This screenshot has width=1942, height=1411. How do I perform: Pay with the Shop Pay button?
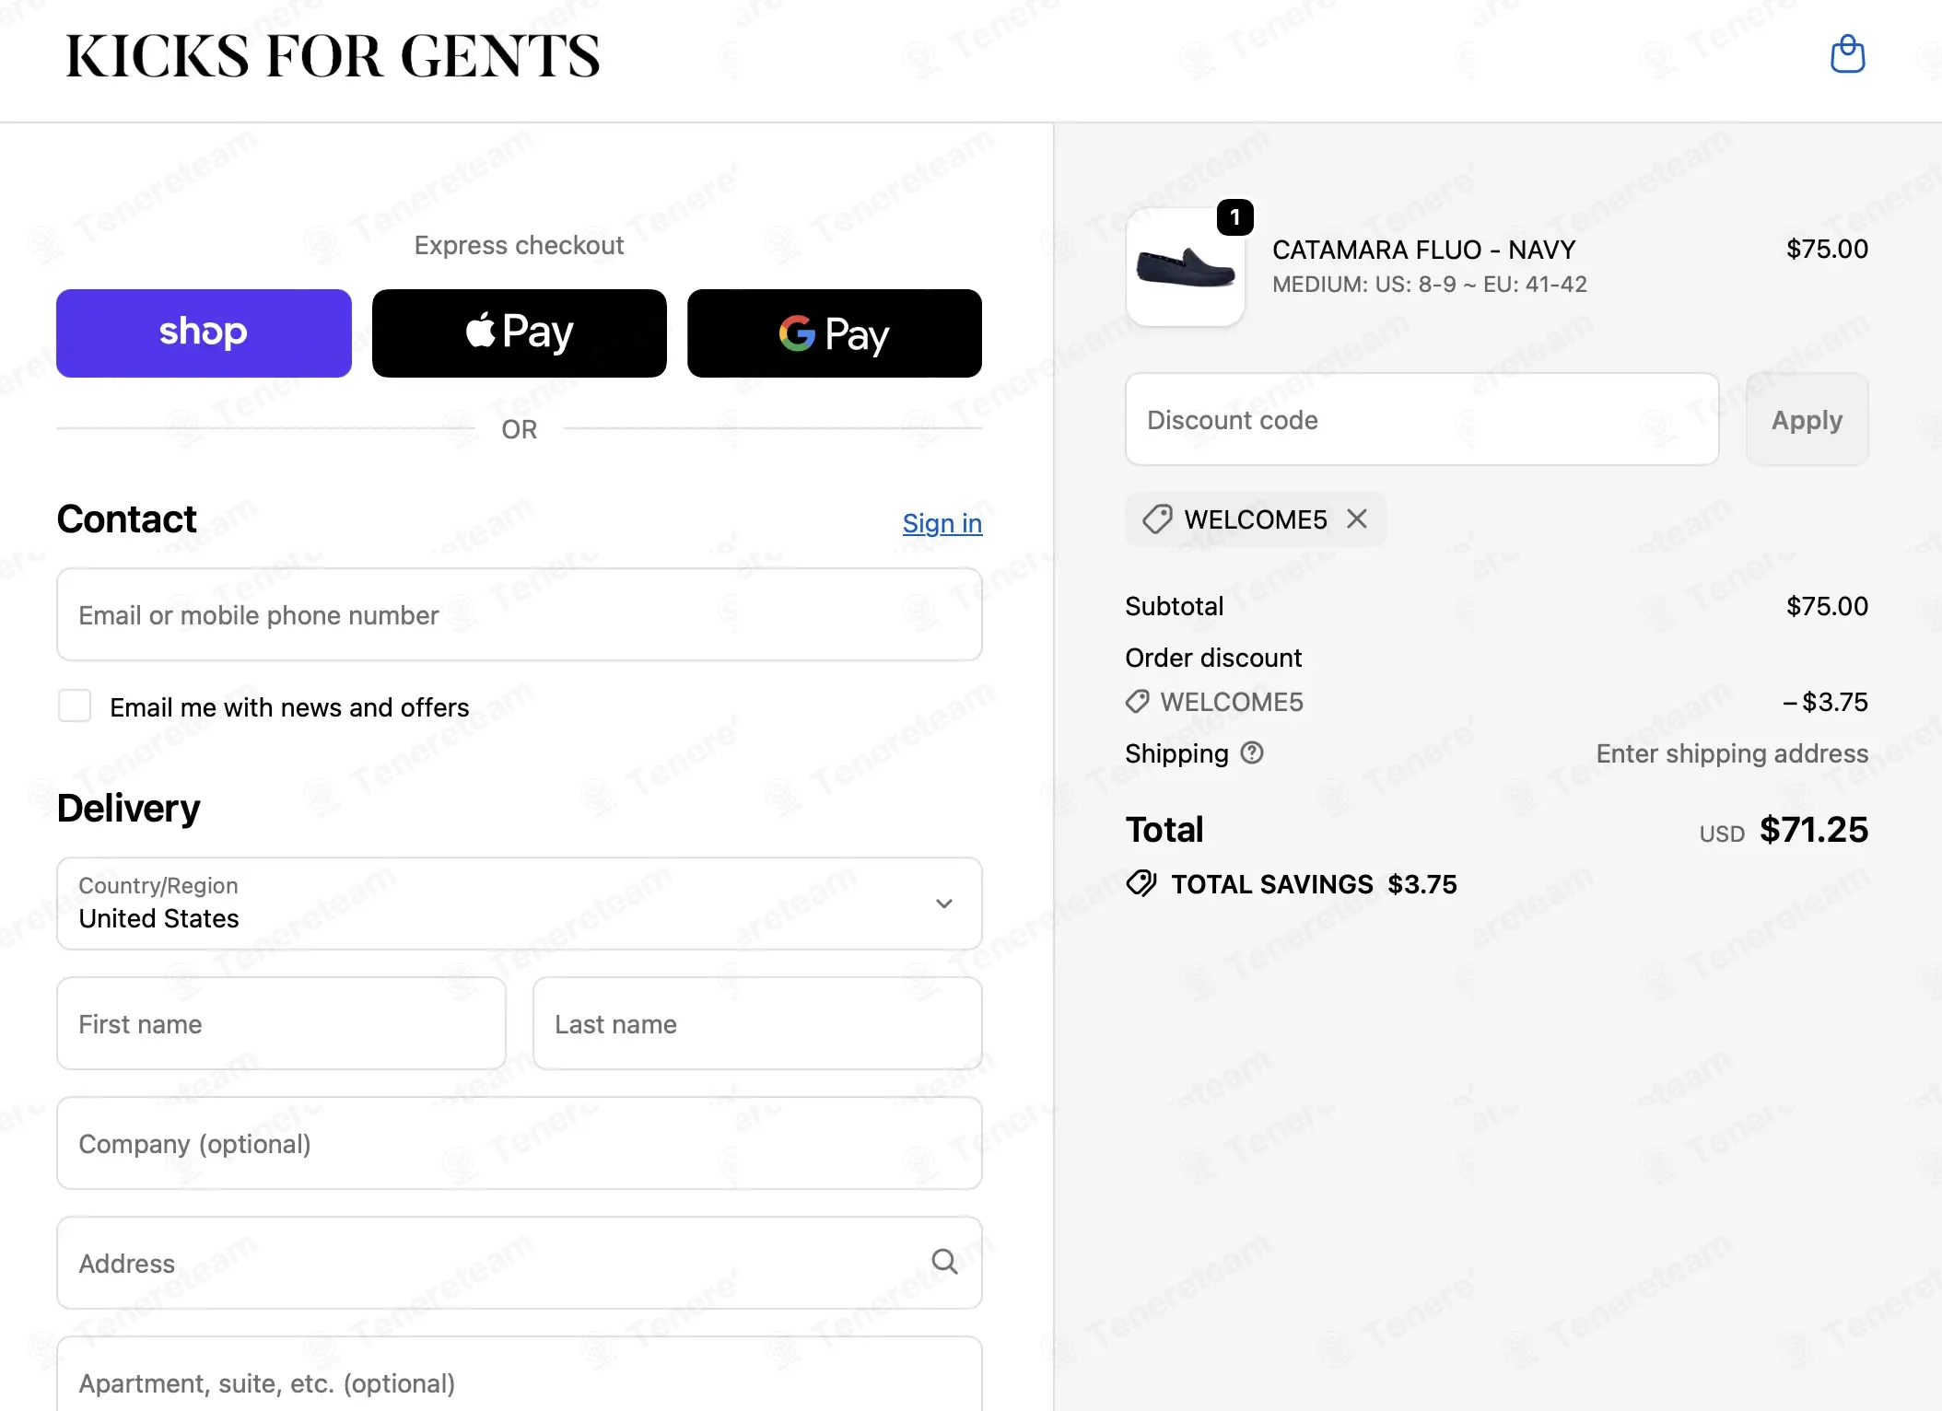204,333
